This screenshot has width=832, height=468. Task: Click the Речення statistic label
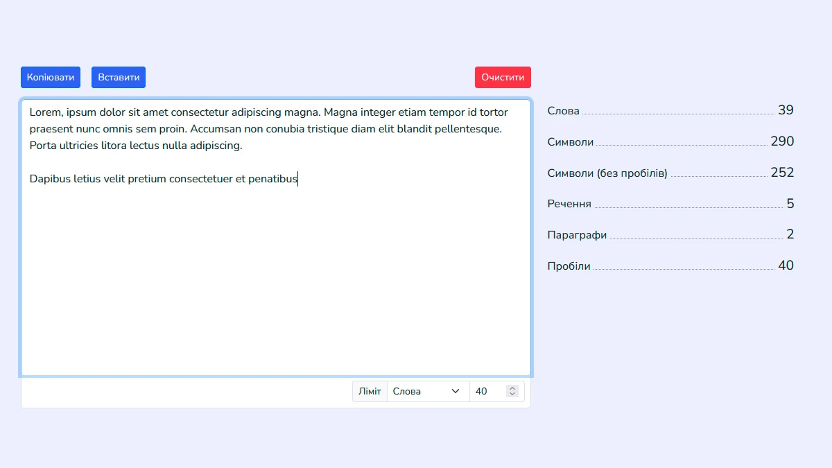[569, 204]
